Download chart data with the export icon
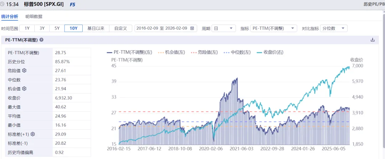Image resolution: width=385 pixels, height=159 pixels. point(373,40)
